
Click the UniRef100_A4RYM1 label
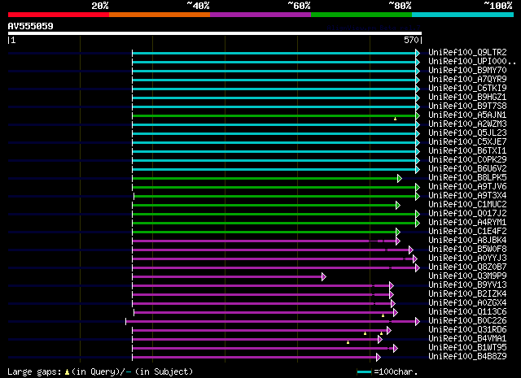click(467, 223)
